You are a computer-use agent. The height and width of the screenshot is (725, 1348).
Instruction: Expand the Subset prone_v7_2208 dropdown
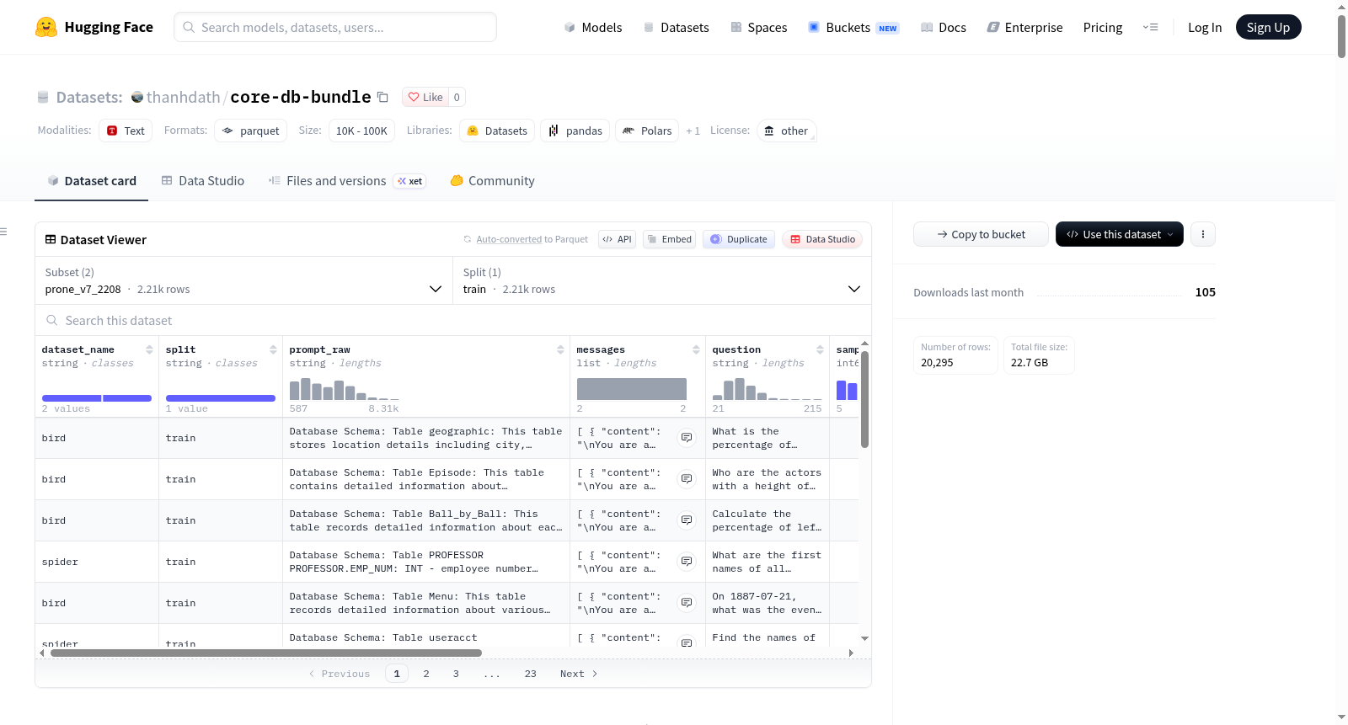tap(243, 280)
